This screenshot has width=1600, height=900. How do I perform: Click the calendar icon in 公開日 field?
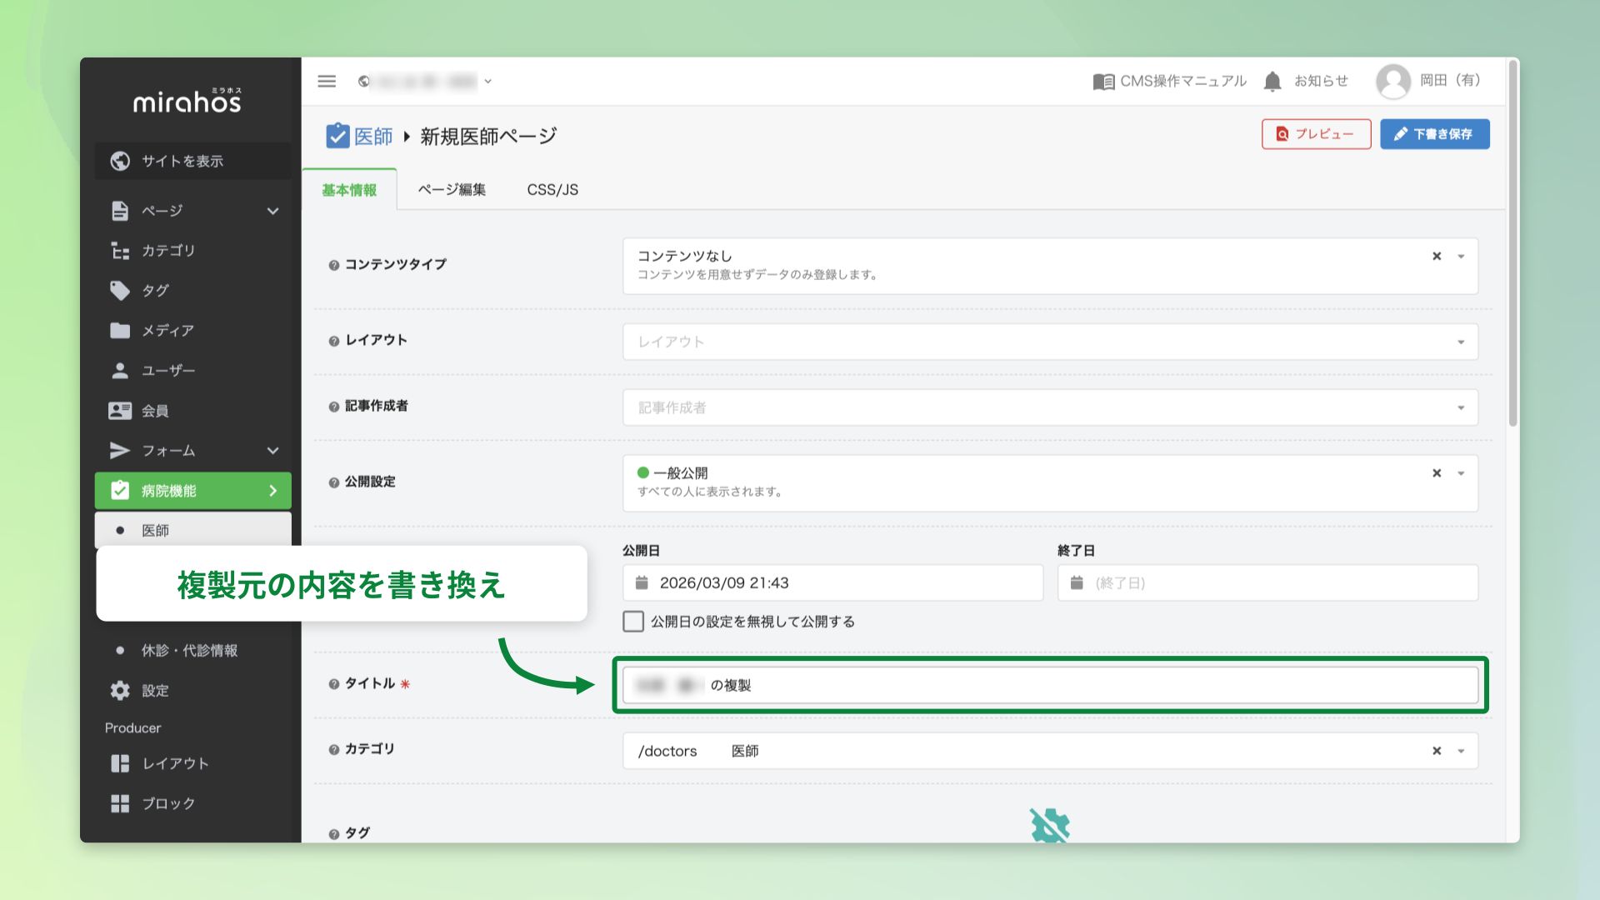(x=642, y=582)
